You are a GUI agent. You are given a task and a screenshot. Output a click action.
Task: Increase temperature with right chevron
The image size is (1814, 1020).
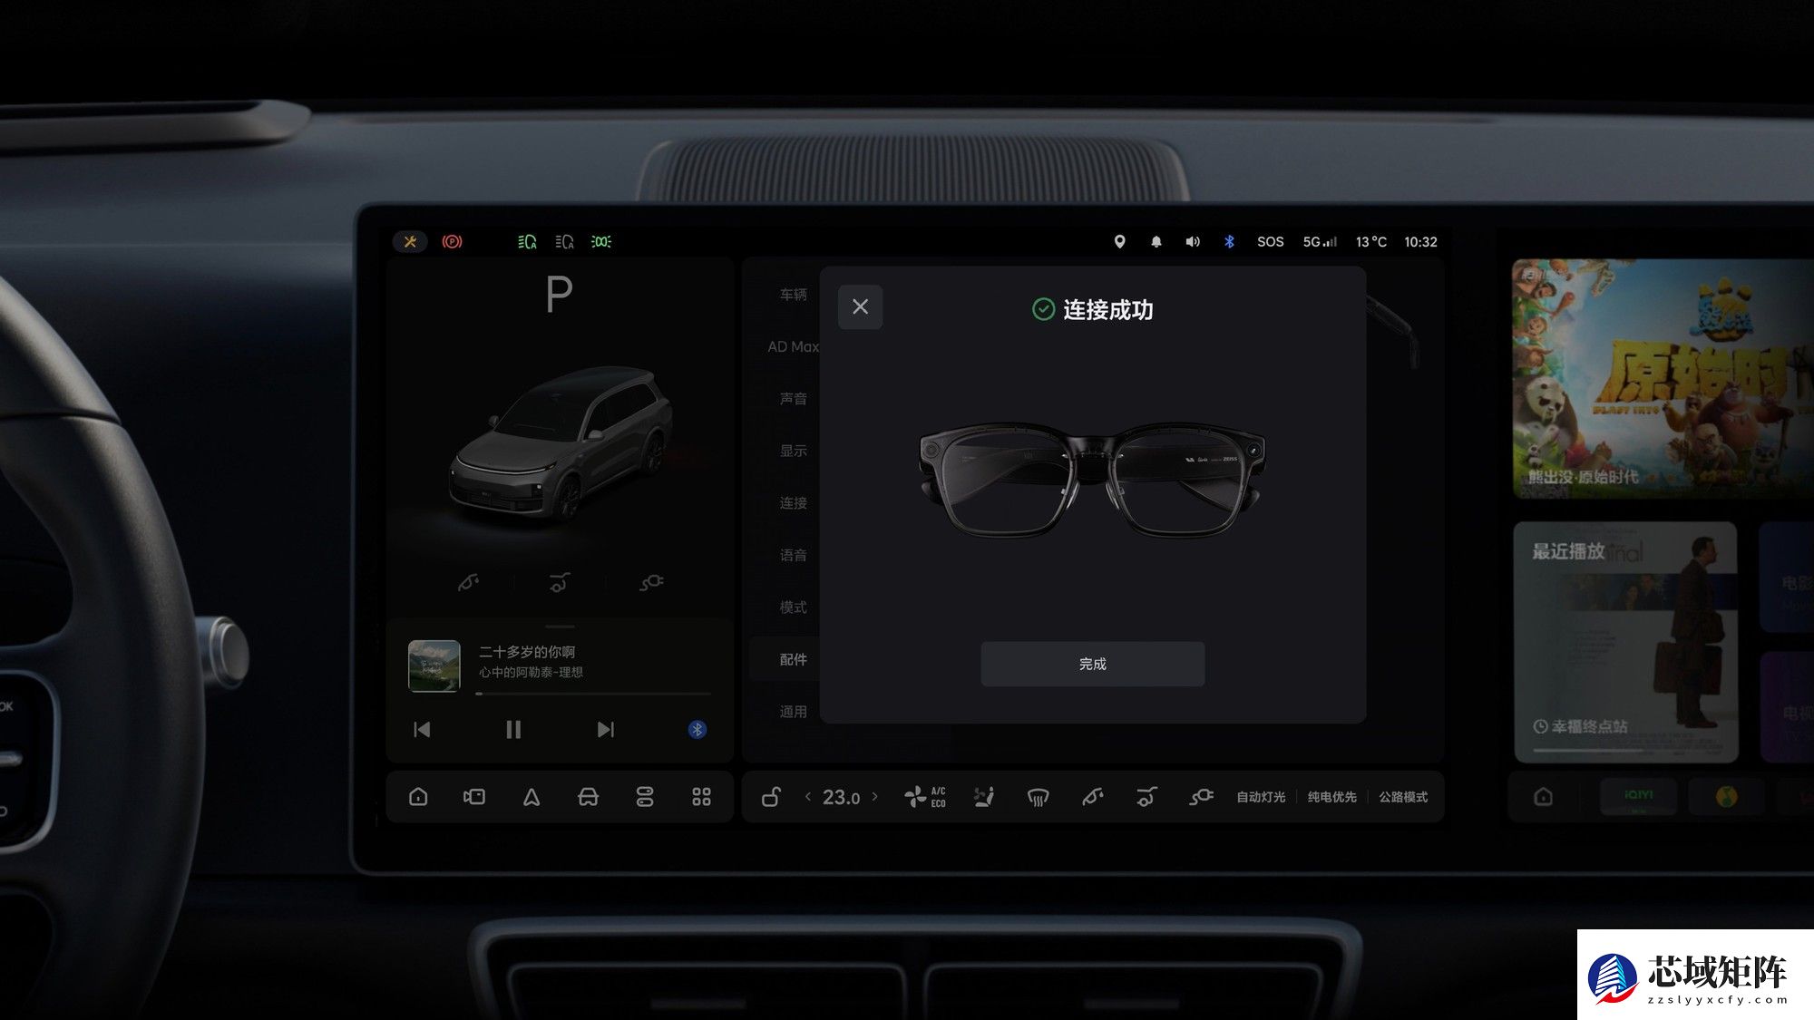pyautogui.click(x=875, y=797)
